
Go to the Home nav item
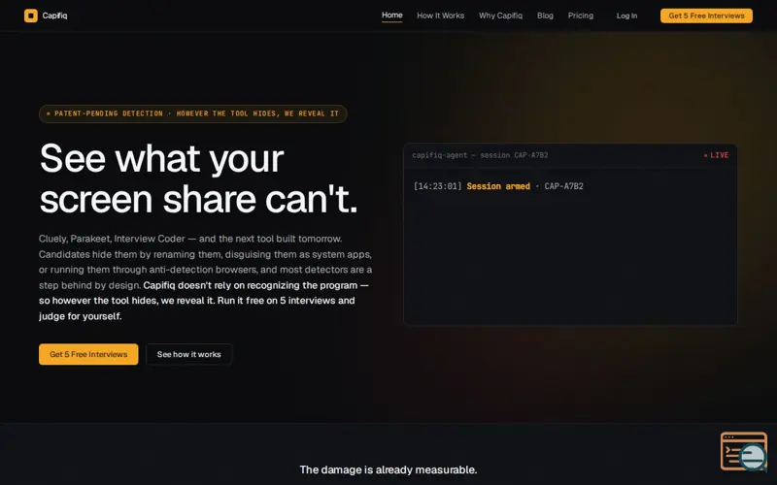pos(392,16)
